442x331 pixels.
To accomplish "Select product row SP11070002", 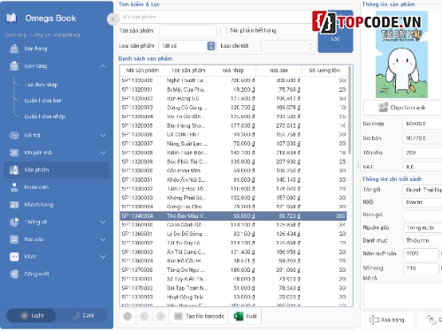I will (x=233, y=288).
